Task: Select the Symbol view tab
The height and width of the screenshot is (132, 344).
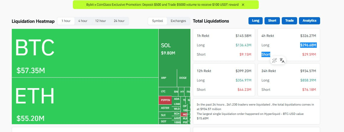Action: [x=157, y=21]
